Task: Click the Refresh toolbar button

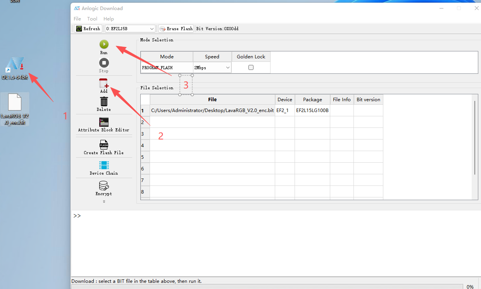Action: [88, 29]
